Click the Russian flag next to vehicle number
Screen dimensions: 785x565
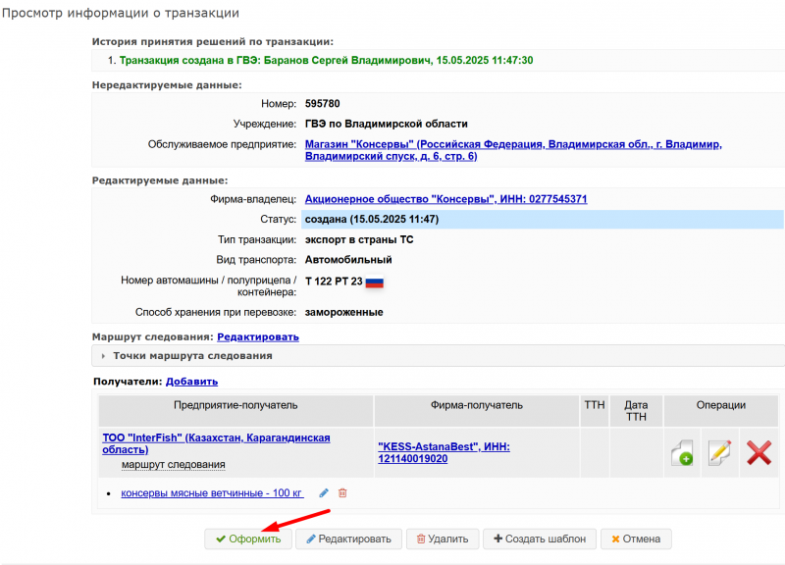pos(374,282)
